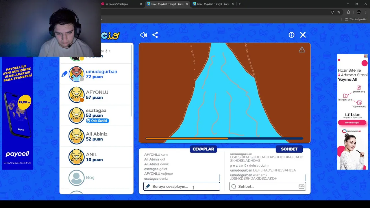Click the install app icon in address bar
Viewport: 370px width, 208px height.
pos(332,12)
